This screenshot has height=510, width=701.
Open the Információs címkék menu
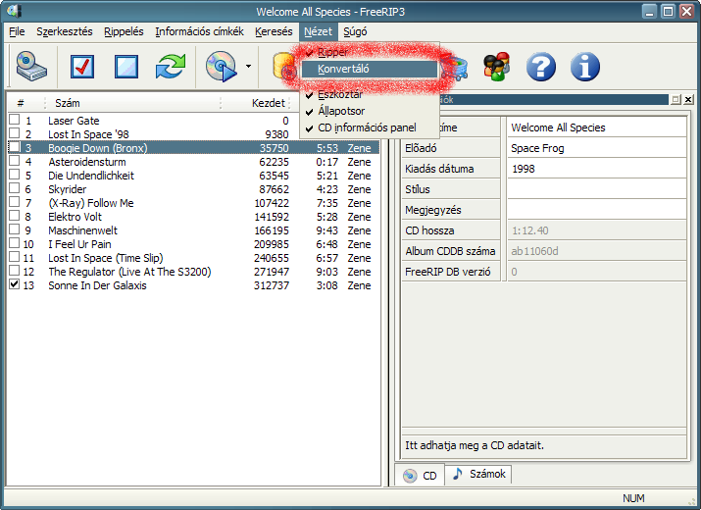tap(199, 31)
